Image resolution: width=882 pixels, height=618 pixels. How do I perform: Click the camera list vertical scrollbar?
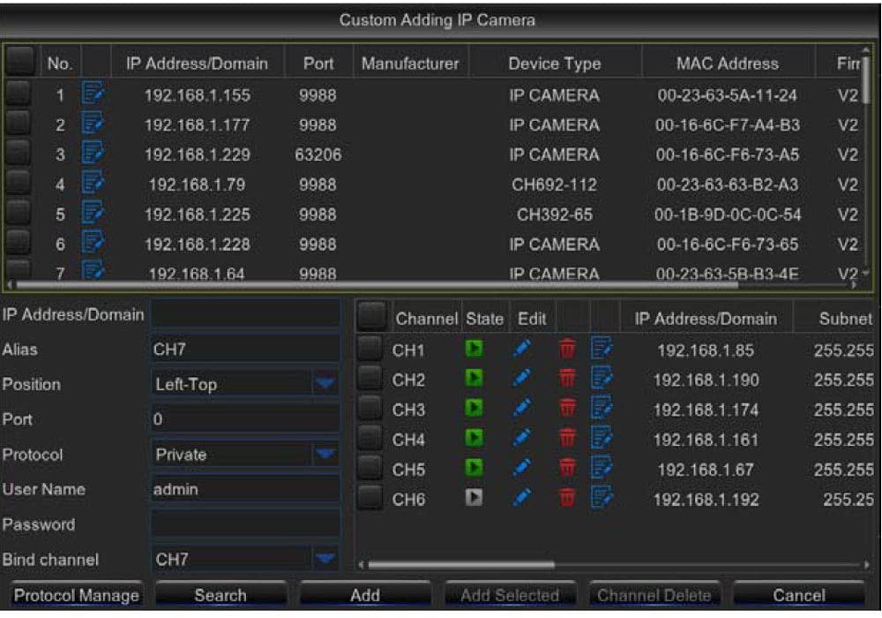867,81
